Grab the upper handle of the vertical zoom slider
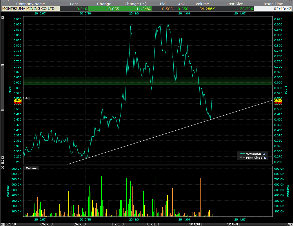The height and width of the screenshot is (226, 293). 3,65
